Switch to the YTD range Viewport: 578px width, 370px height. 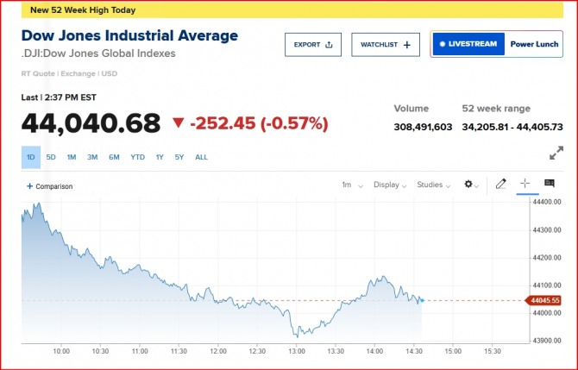click(137, 158)
